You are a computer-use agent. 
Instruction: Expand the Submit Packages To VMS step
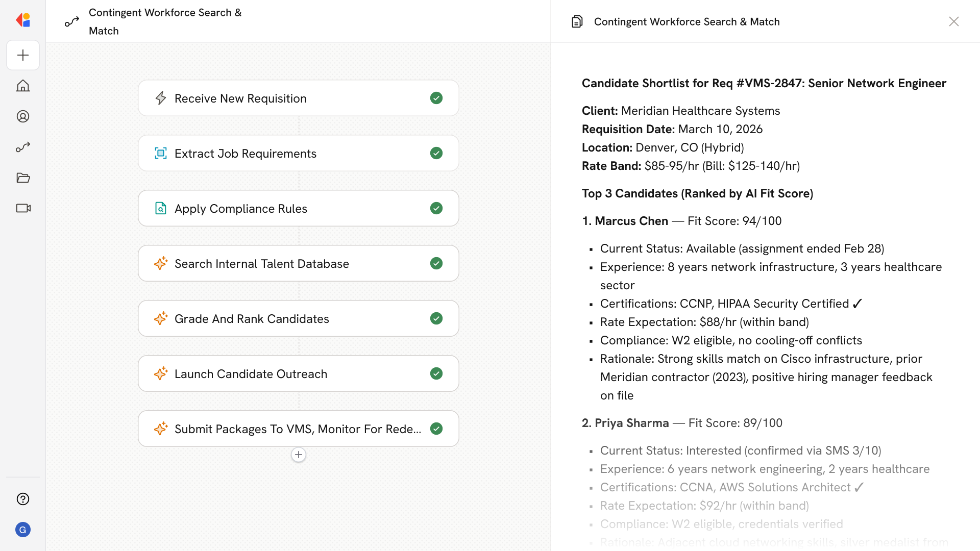click(298, 429)
